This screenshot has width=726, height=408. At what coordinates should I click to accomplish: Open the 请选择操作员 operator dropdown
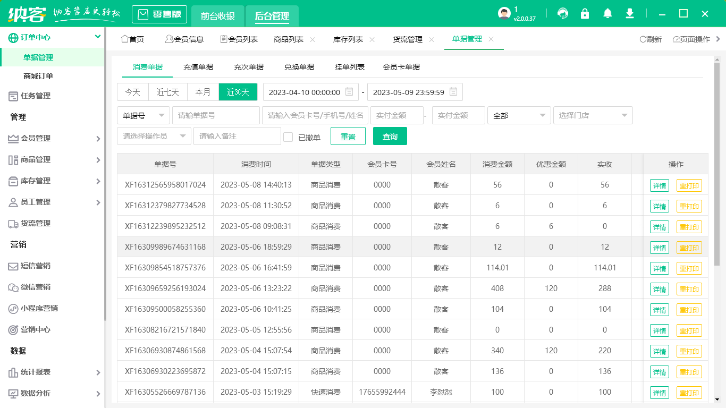click(154, 136)
